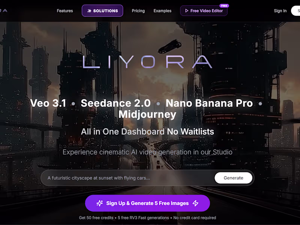This screenshot has height=225, width=300.
Task: Click the Experience cinematic AI video generation text
Action: (x=147, y=152)
